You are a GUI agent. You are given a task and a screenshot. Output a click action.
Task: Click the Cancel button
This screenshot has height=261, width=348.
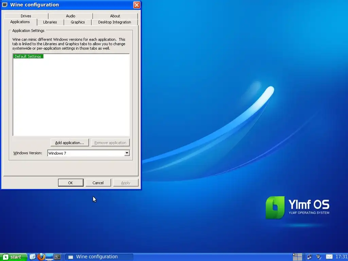(98, 182)
